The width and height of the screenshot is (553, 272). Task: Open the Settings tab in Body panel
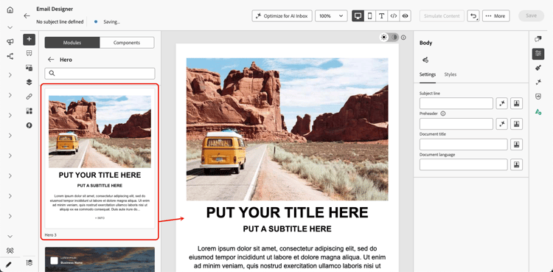(x=428, y=74)
